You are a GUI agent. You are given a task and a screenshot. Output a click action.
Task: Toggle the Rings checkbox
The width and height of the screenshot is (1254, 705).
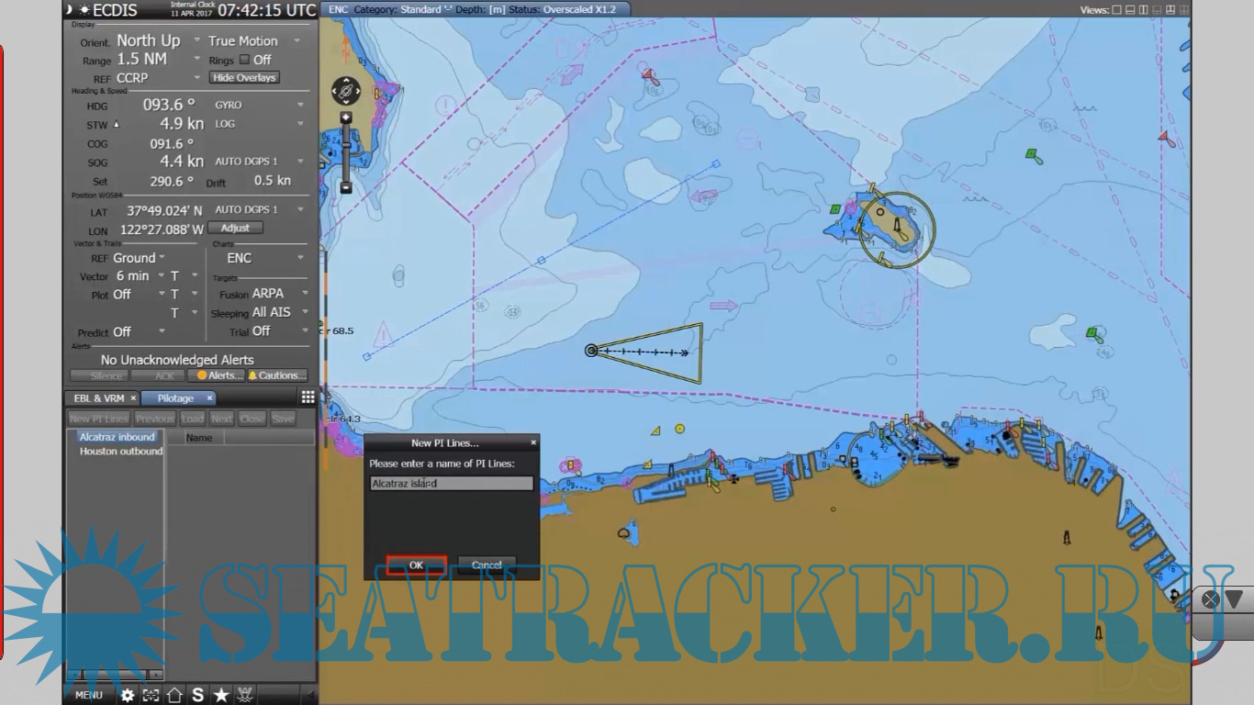244,60
